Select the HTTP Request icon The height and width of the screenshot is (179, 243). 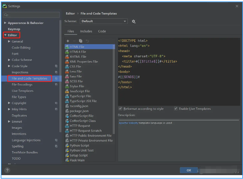click(67, 126)
